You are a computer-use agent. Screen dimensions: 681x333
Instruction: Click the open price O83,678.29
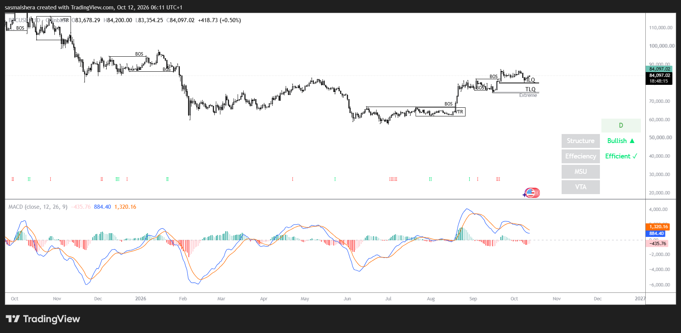click(86, 20)
